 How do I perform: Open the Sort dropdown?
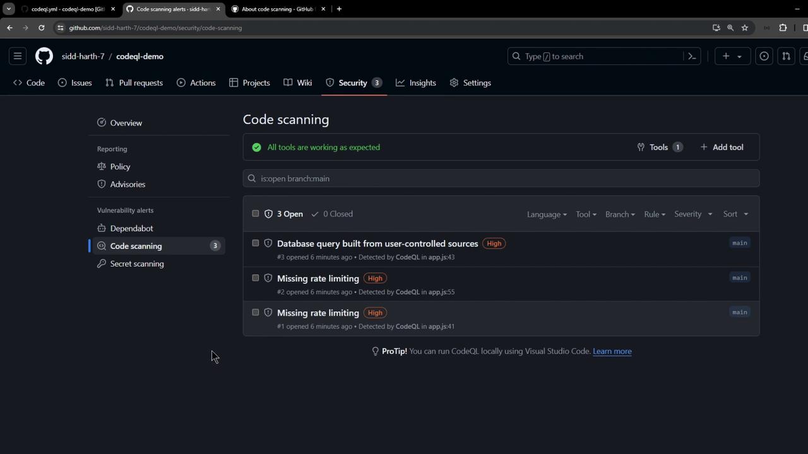(x=735, y=214)
